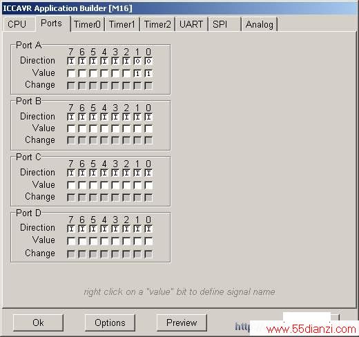This screenshot has width=359, height=337.
Task: Switch to the SPI tab
Action: coord(224,24)
